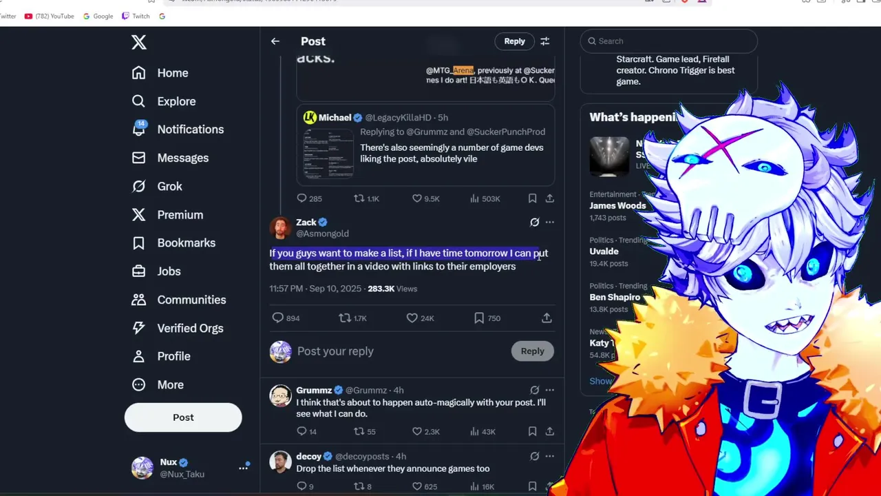Click 283.3K Views count text
This screenshot has height=496, width=881.
coord(392,289)
